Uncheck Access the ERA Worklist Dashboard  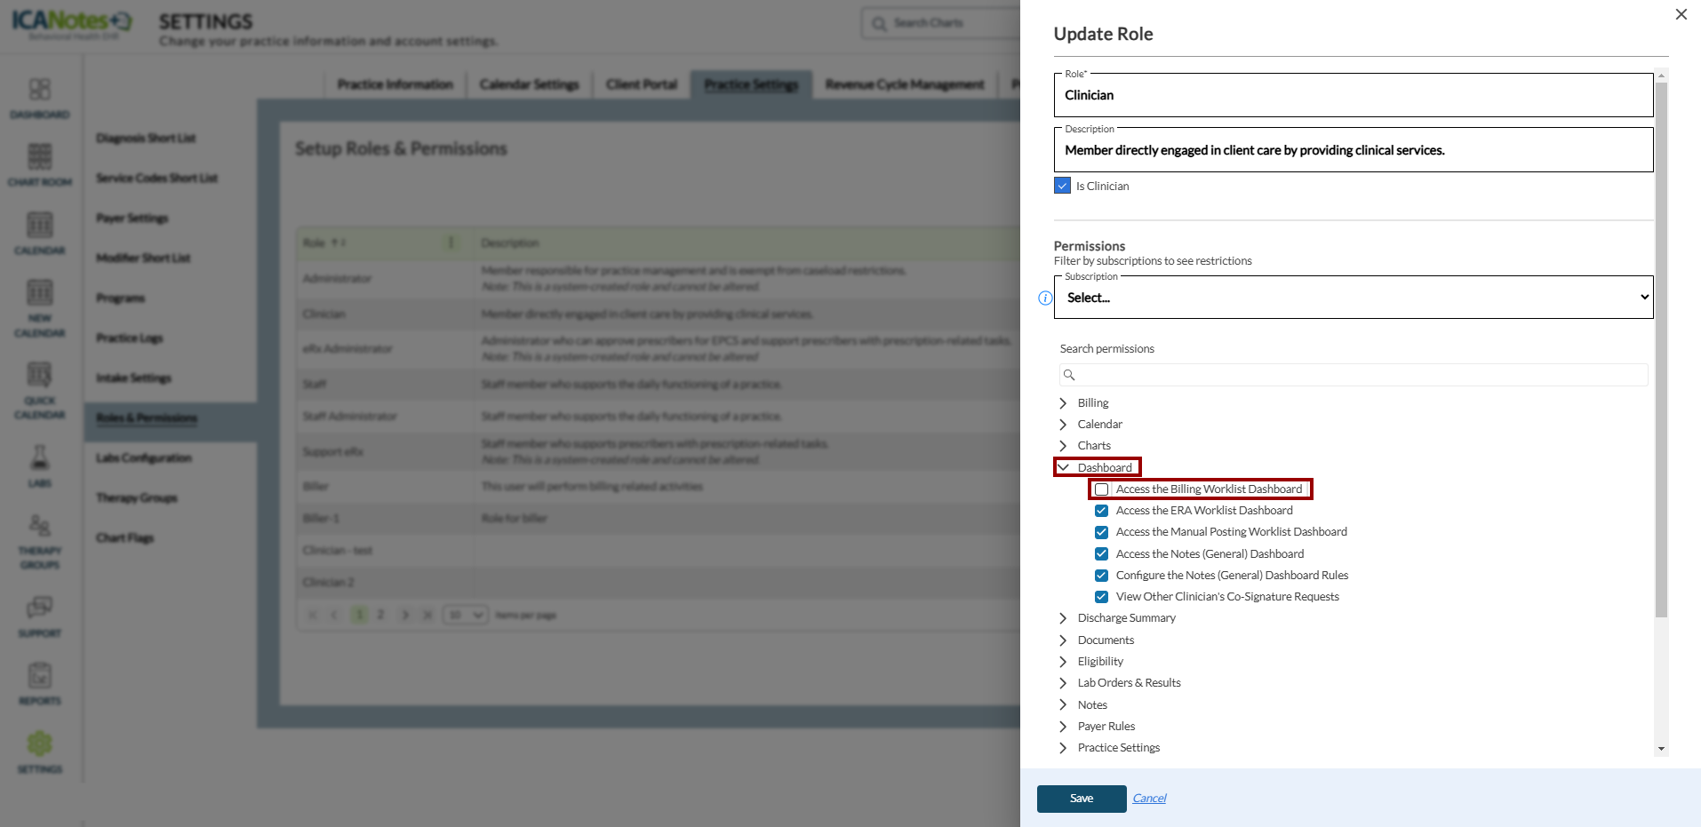1102,511
